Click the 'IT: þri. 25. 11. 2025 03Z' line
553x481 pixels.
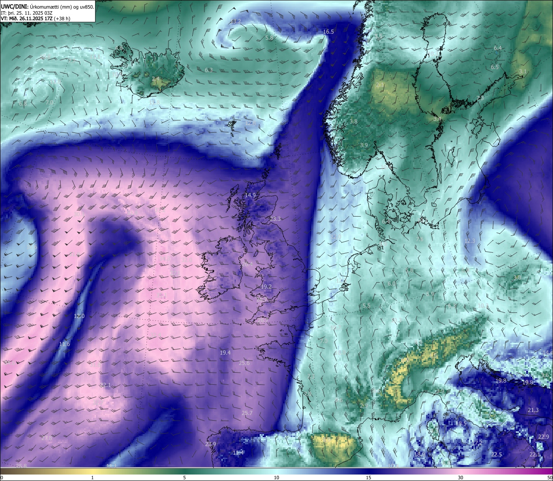coord(26,13)
